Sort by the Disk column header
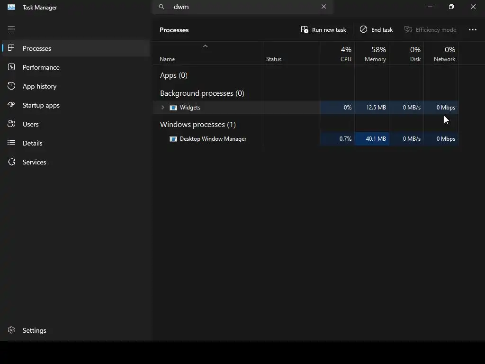This screenshot has height=364, width=485. click(406, 53)
